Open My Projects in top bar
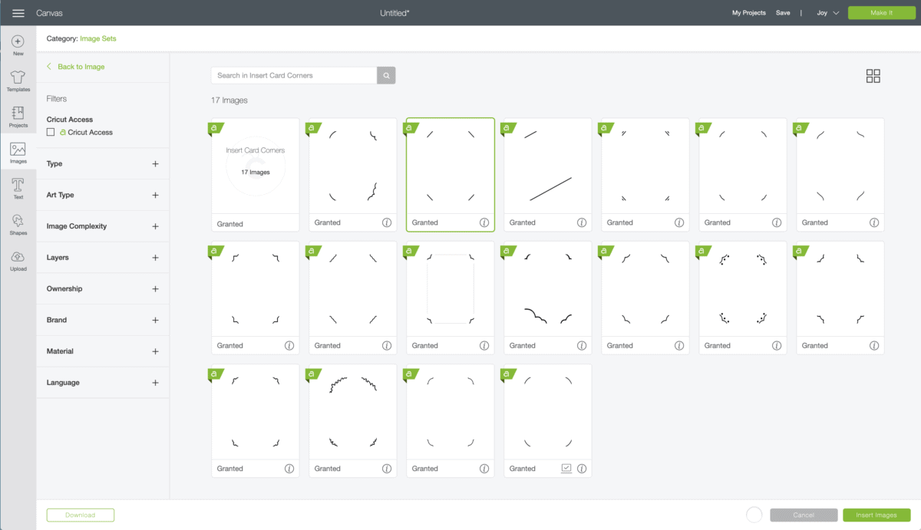This screenshot has width=921, height=530. click(748, 13)
